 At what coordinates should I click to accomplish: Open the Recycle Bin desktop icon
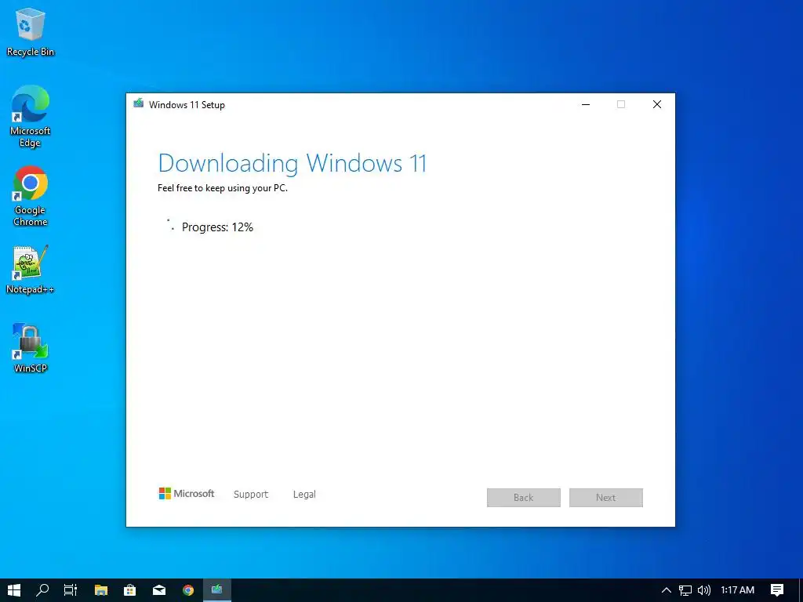[x=31, y=31]
